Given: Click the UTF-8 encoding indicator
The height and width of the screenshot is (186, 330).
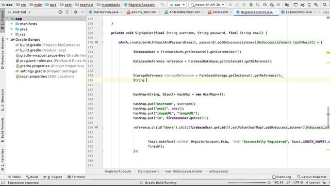Looking at the screenshot, I should (298, 182).
